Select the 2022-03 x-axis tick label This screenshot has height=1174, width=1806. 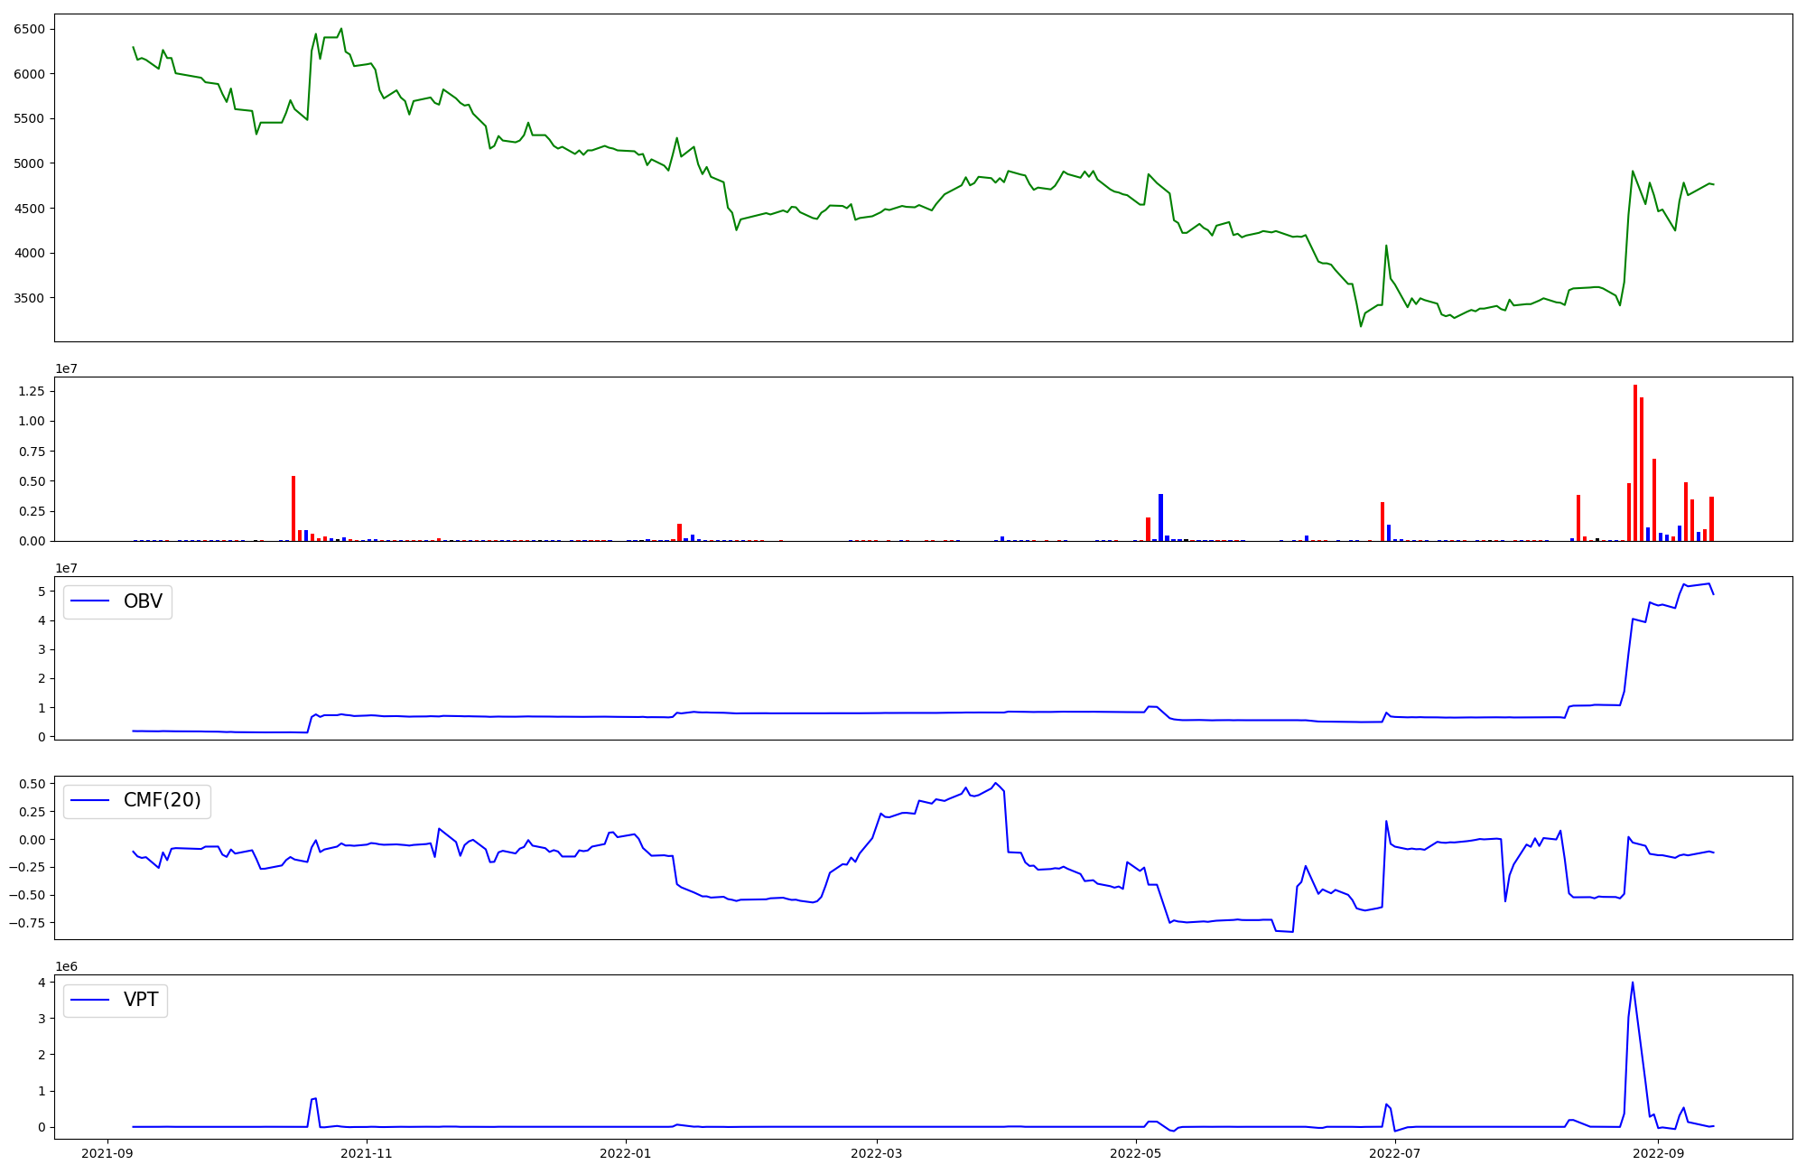coord(876,1153)
